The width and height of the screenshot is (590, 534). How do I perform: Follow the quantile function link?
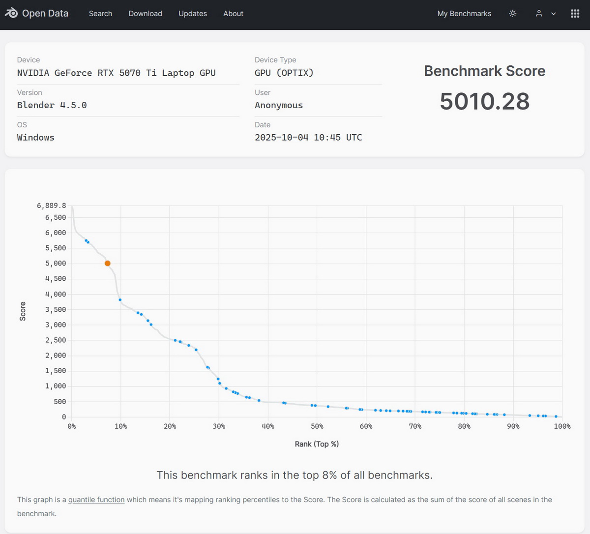tap(96, 500)
